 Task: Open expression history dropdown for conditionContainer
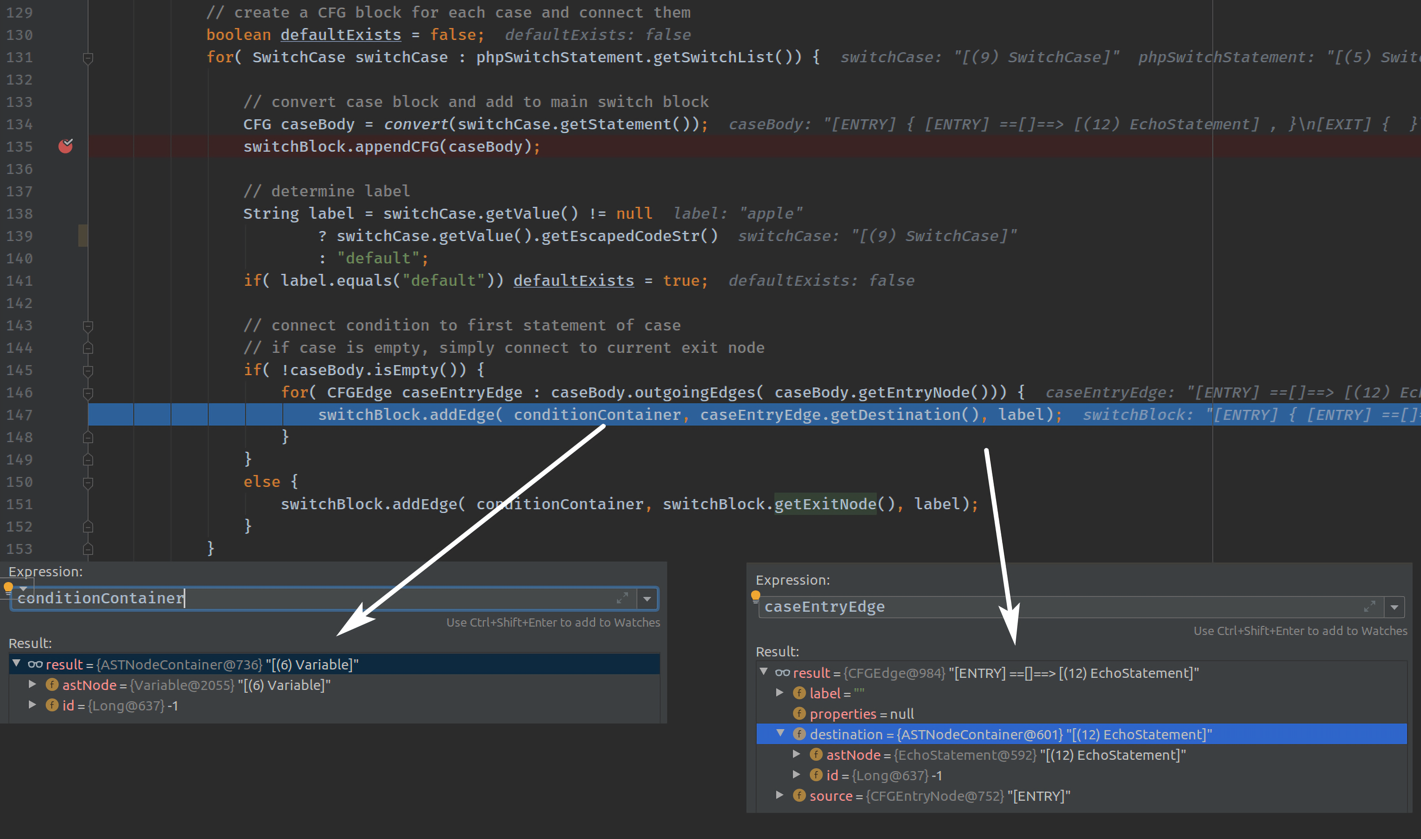pyautogui.click(x=647, y=599)
